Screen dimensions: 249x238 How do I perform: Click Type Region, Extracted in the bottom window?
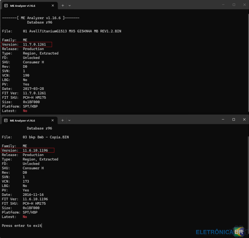click(40, 159)
